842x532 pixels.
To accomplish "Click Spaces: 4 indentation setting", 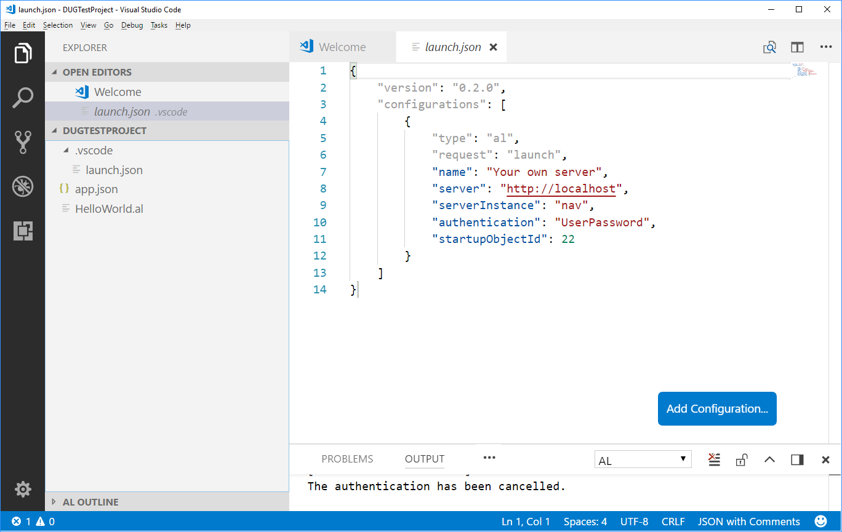I will pos(585,522).
